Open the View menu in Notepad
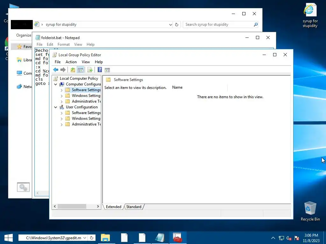This screenshot has height=244, width=326. point(78,44)
